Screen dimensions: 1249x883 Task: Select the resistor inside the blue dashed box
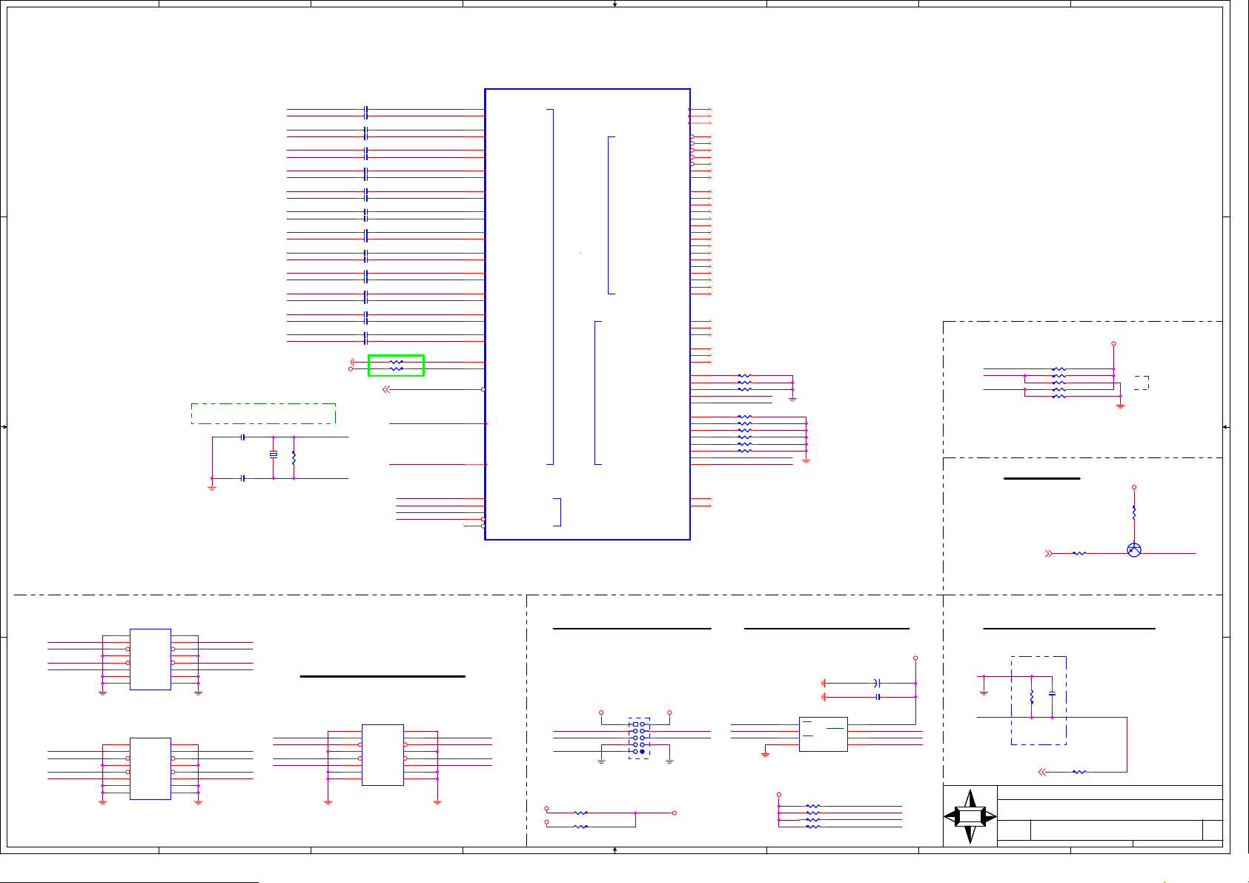(x=1031, y=697)
